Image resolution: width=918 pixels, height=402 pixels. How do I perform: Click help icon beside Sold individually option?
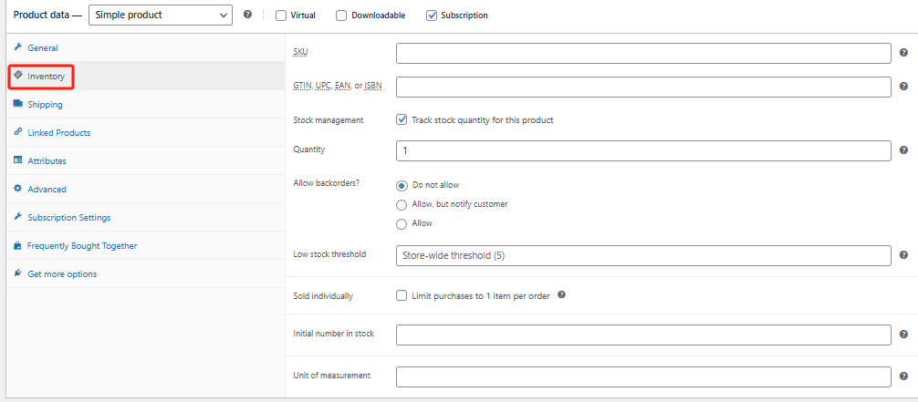point(562,295)
